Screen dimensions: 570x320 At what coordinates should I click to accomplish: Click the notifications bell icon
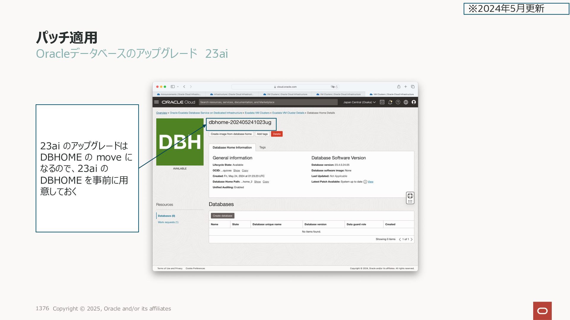tap(390, 102)
